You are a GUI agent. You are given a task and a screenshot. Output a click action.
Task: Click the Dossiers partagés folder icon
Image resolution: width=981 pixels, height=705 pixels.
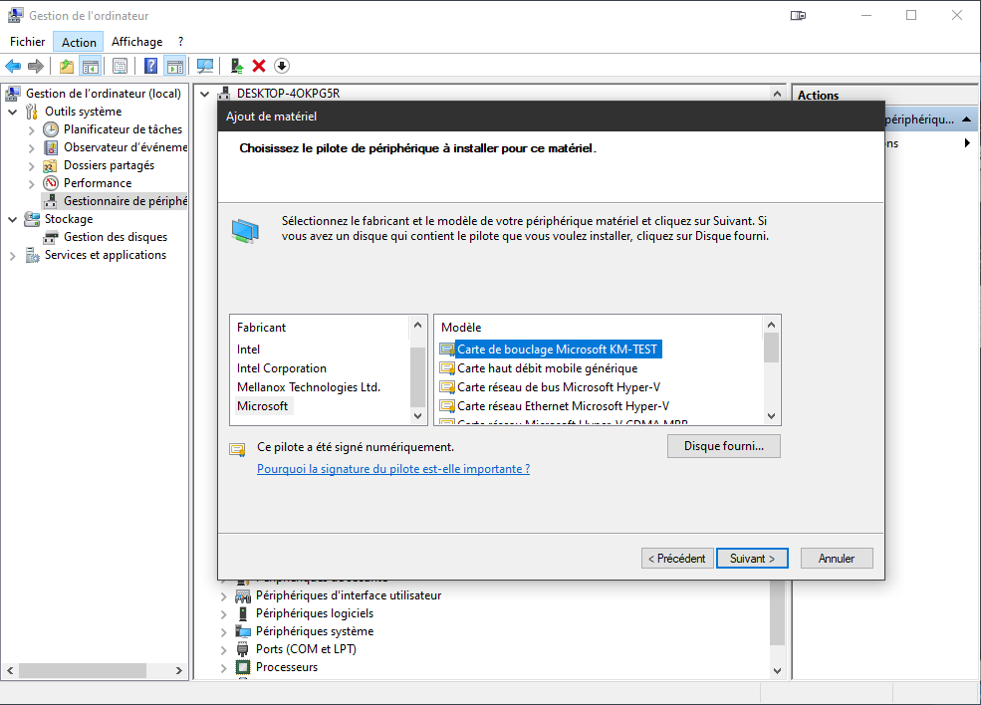point(50,165)
